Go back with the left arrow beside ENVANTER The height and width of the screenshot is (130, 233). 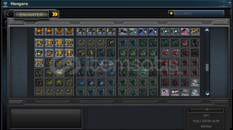pyautogui.click(x=8, y=14)
